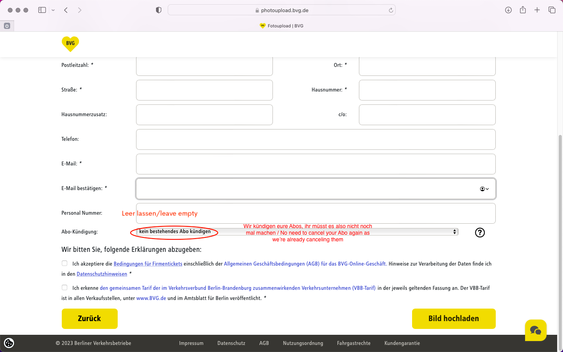The height and width of the screenshot is (352, 563).
Task: Open a new tab with plus icon
Action: [x=537, y=10]
